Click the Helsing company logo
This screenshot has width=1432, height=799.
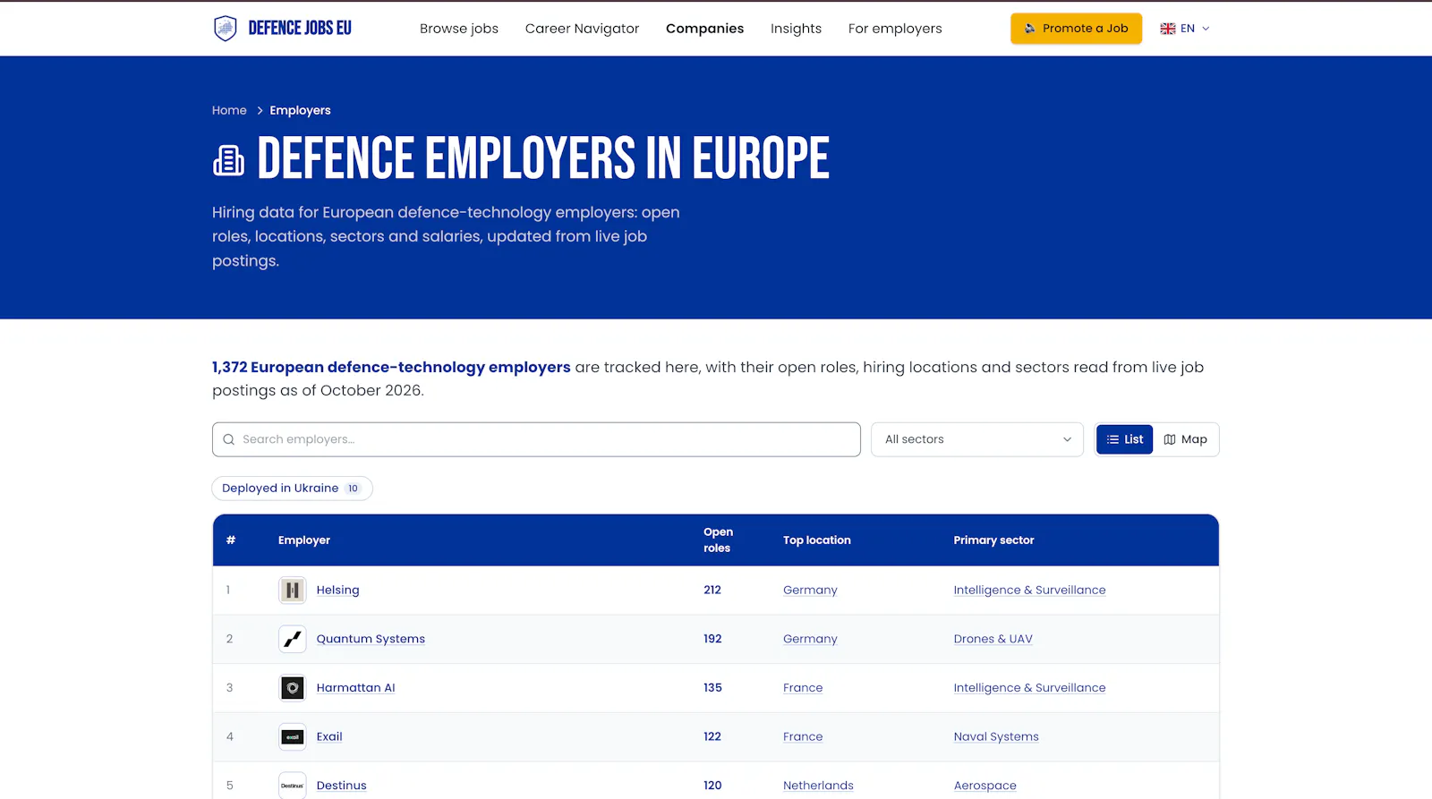click(x=293, y=591)
